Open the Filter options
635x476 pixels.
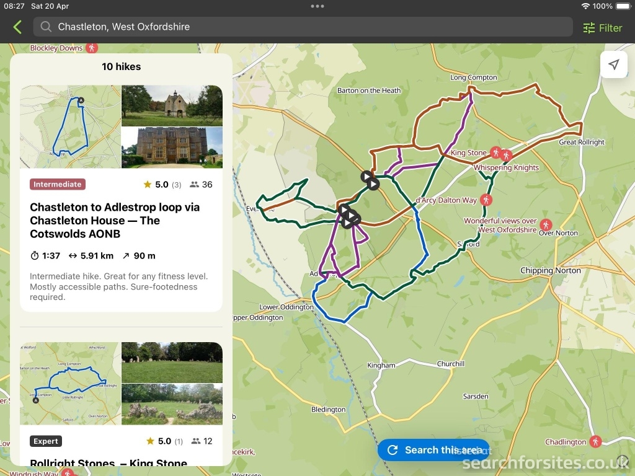[602, 28]
